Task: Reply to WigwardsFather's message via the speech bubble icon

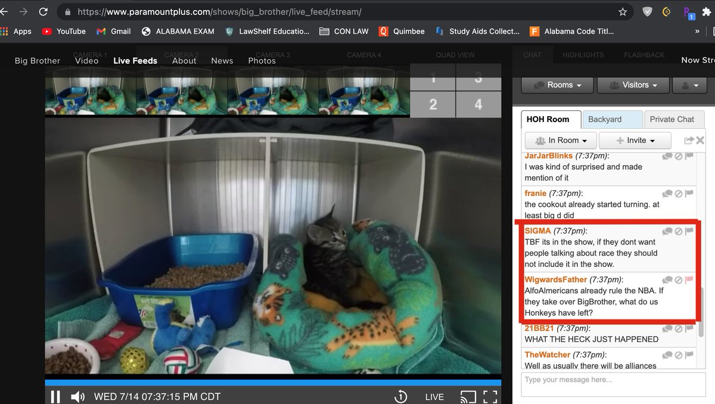Action: pos(667,280)
